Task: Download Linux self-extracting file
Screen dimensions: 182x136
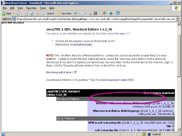Action: tap(106, 130)
